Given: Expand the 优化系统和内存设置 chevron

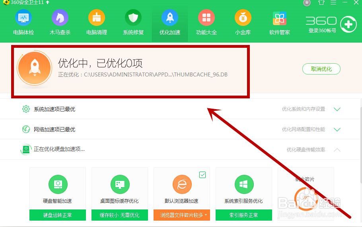Looking at the screenshot, I should [337, 109].
